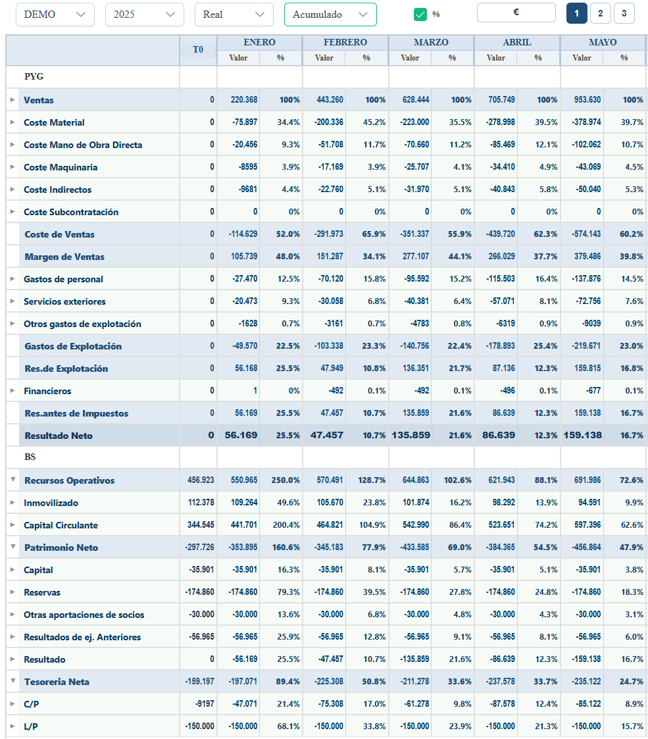Open the 2025 year dropdown
Screen dimensions: 648x739
click(144, 14)
